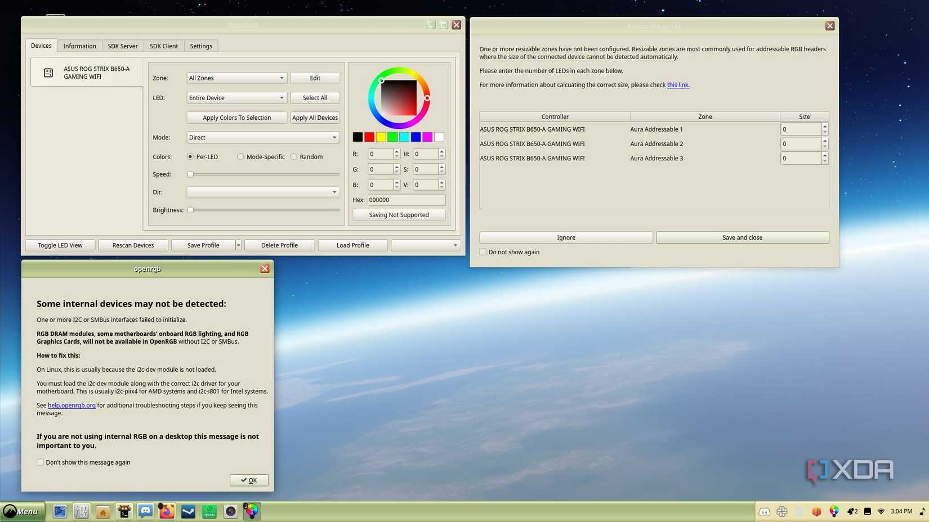
Task: Open Discord from the system tray
Action: [x=765, y=511]
